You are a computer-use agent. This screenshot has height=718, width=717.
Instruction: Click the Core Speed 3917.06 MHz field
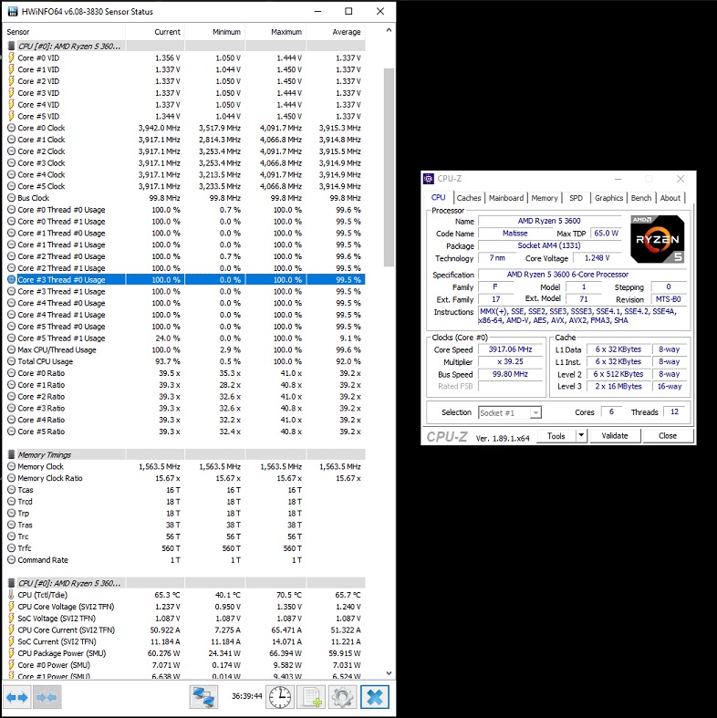tap(511, 349)
